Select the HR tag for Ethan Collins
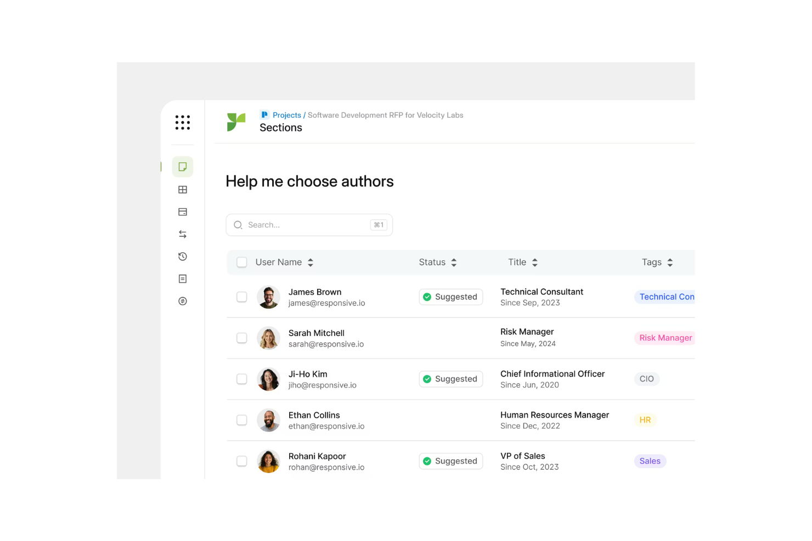This screenshot has height=541, width=812. click(645, 420)
